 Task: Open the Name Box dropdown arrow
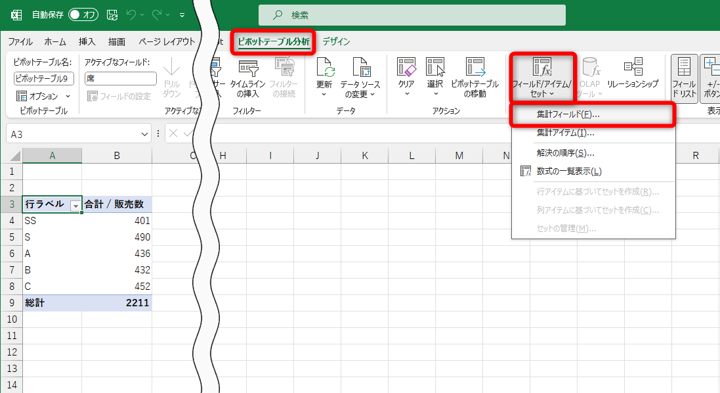click(144, 134)
